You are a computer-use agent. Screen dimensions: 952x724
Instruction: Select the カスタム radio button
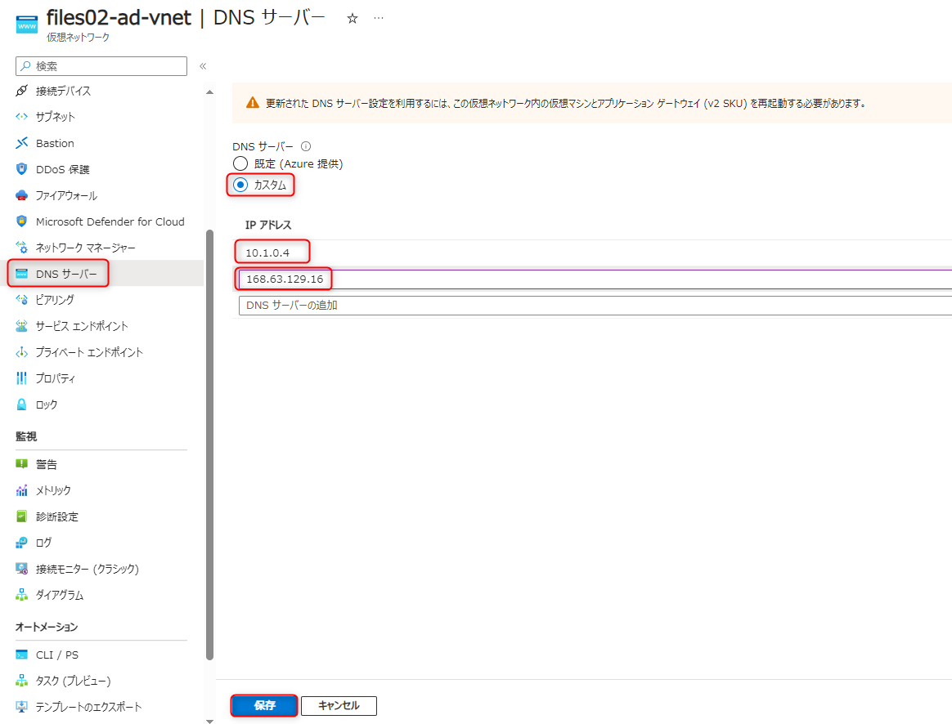click(240, 185)
